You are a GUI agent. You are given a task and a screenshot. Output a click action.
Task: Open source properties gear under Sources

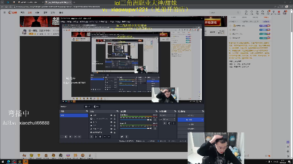click(x=100, y=137)
